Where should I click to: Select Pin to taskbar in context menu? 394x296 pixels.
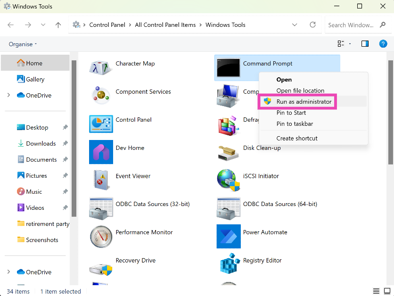295,124
